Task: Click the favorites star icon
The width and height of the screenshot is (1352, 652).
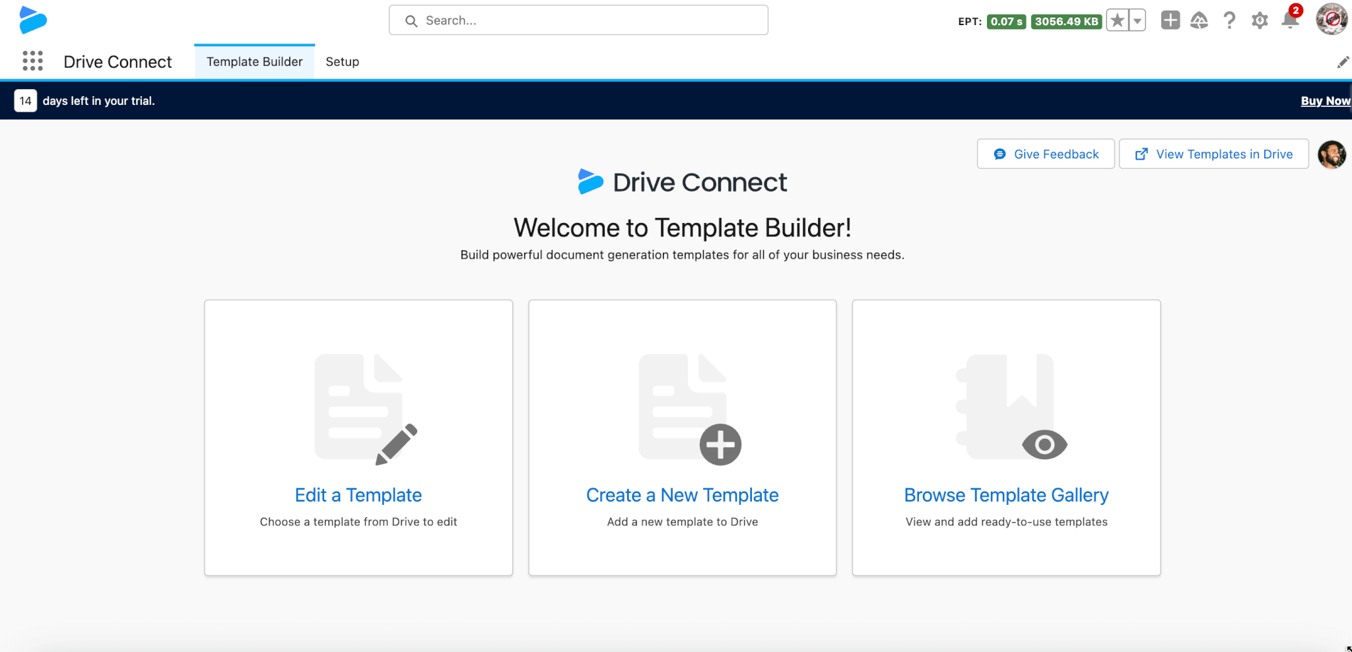Action: click(x=1117, y=20)
